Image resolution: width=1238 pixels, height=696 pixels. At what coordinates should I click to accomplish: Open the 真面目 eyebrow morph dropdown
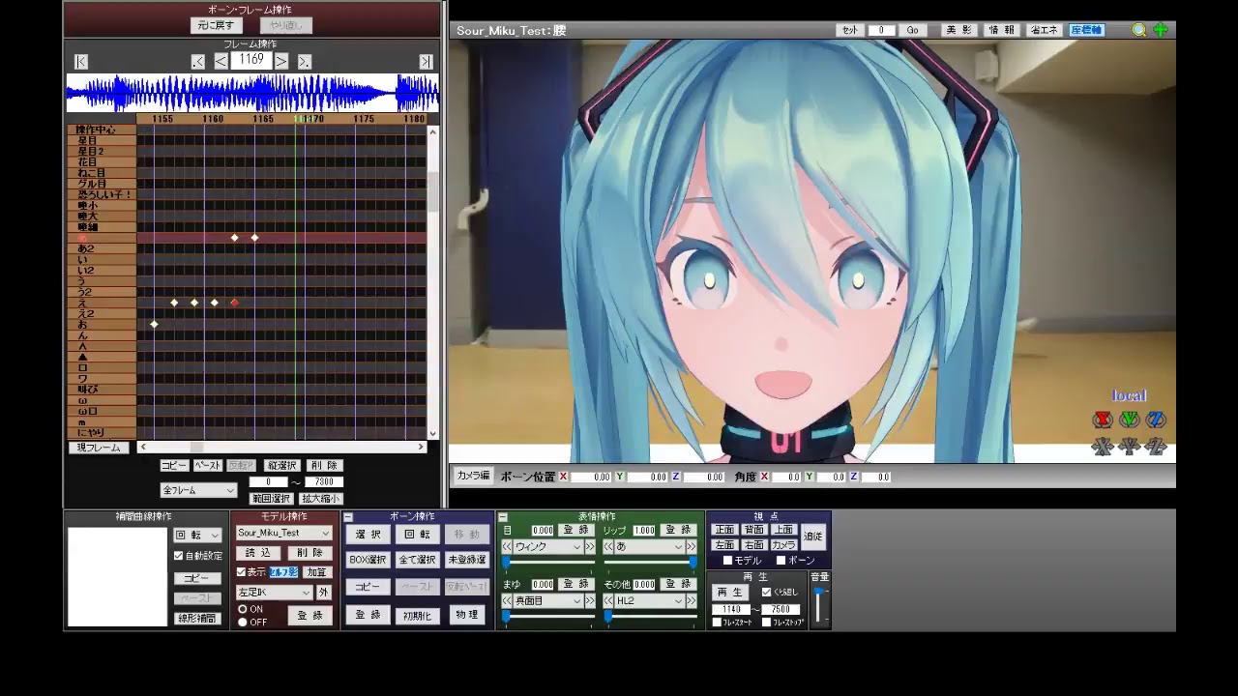click(x=547, y=601)
